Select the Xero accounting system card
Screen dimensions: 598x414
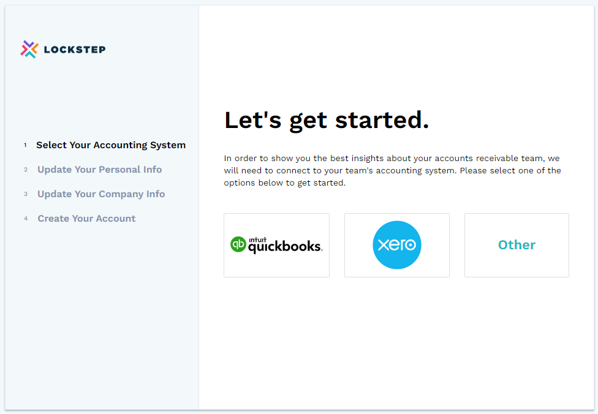397,245
